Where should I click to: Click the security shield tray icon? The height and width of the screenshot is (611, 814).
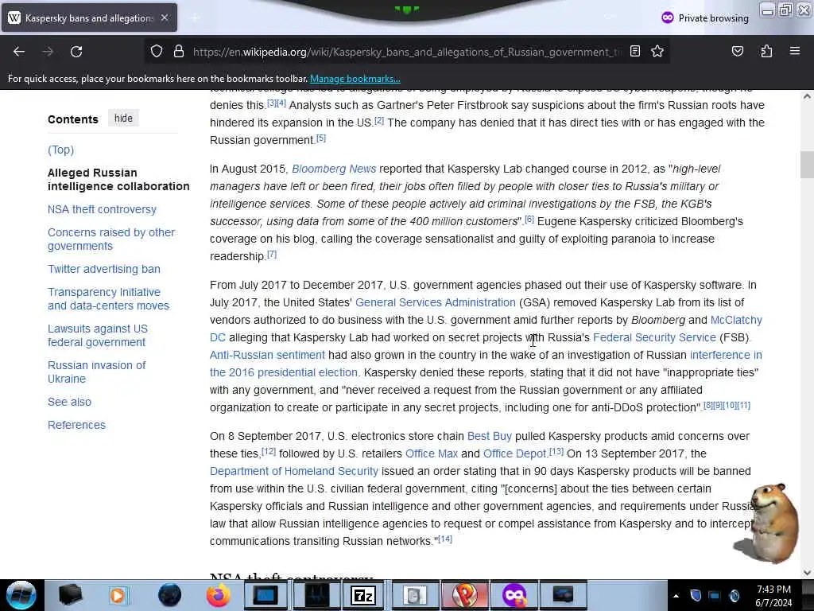[x=696, y=595]
